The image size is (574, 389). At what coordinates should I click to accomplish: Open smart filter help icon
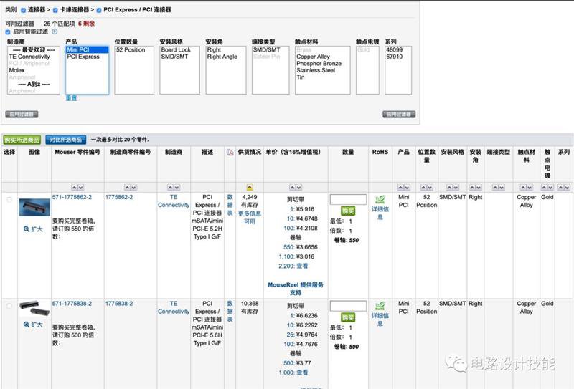click(x=55, y=32)
